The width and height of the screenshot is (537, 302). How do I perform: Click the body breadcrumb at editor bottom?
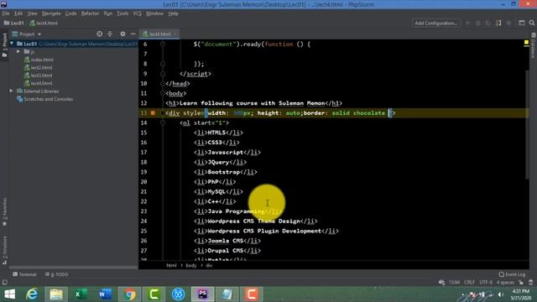[191, 265]
